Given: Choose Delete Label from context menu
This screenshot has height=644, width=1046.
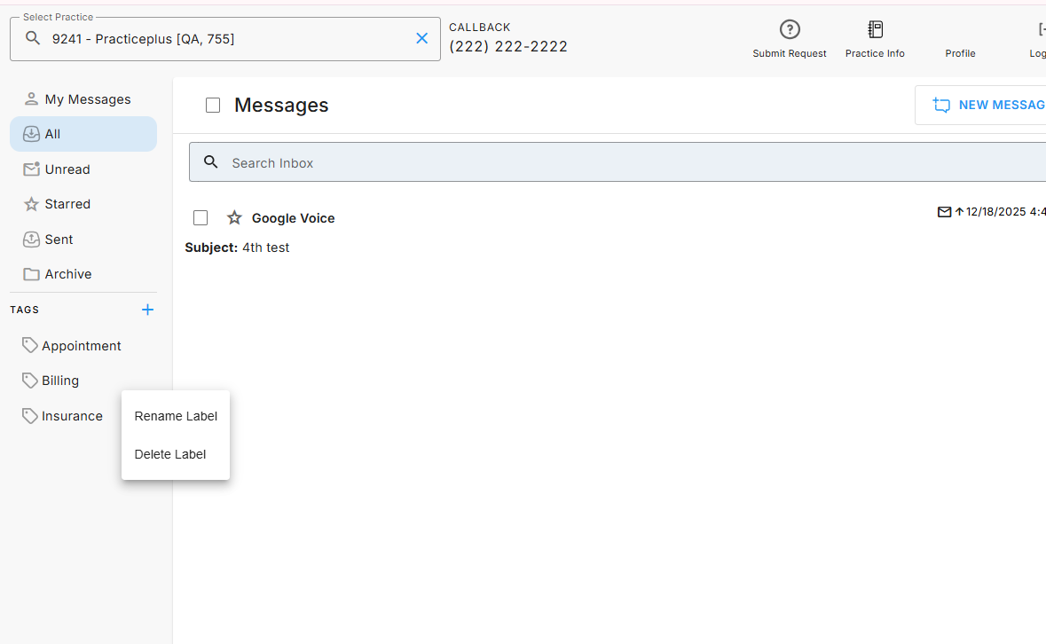Looking at the screenshot, I should point(170,454).
